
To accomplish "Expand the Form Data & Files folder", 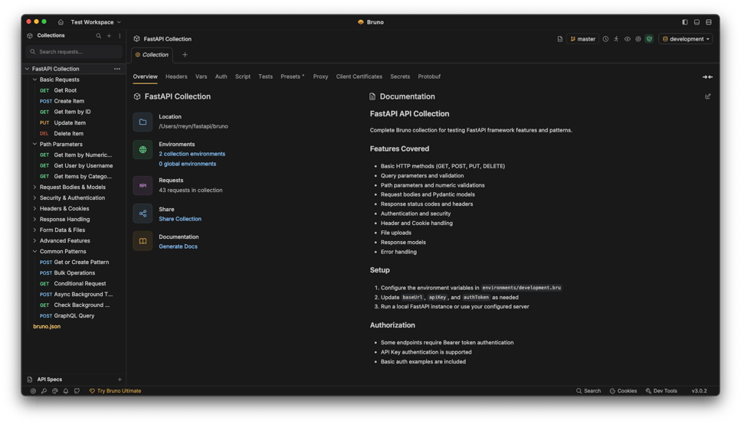I will coord(34,230).
